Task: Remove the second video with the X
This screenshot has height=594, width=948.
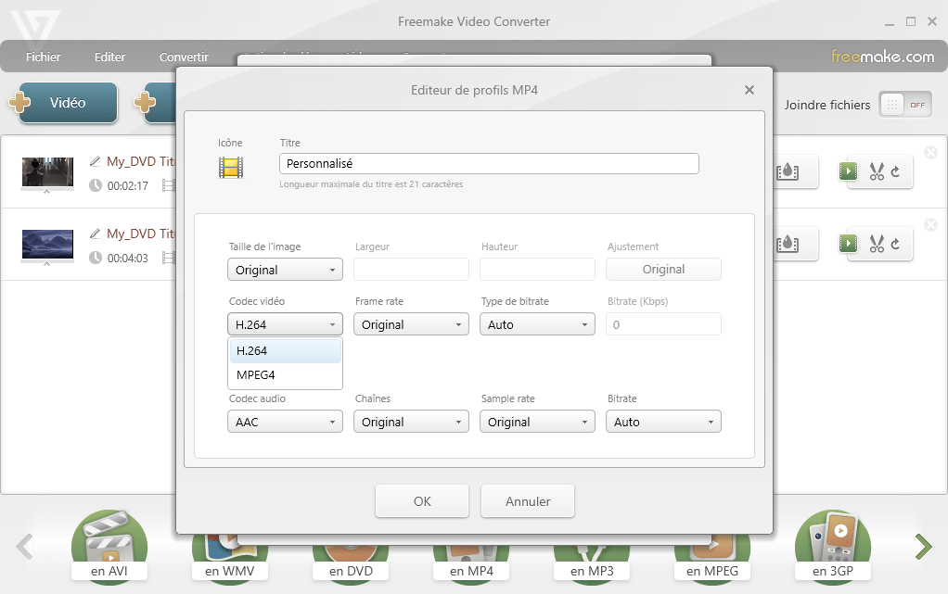Action: (931, 225)
